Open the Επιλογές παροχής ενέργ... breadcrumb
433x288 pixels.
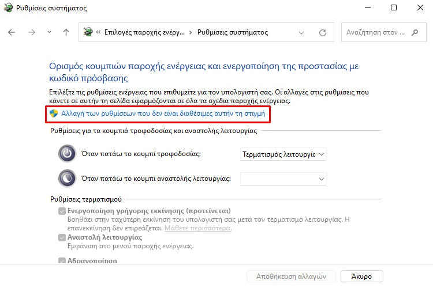click(144, 32)
